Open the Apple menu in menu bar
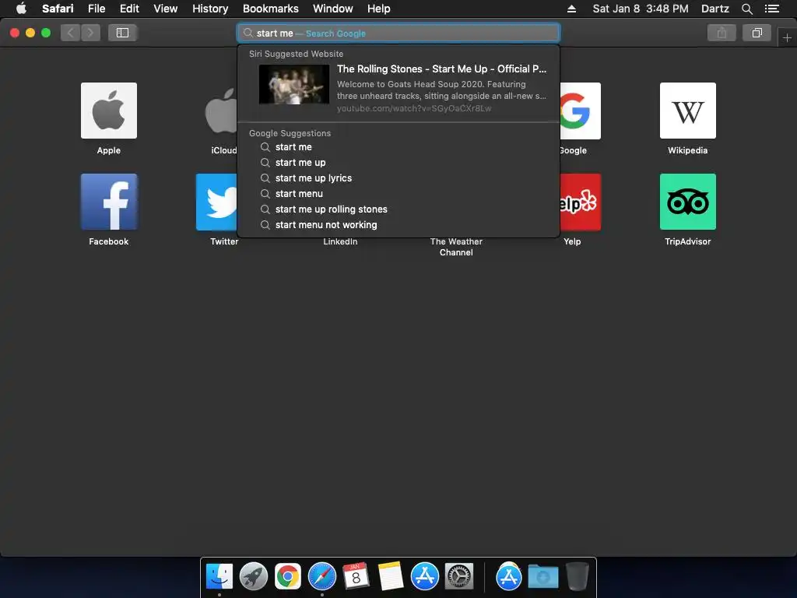Screen dimensions: 797x598 point(21,9)
